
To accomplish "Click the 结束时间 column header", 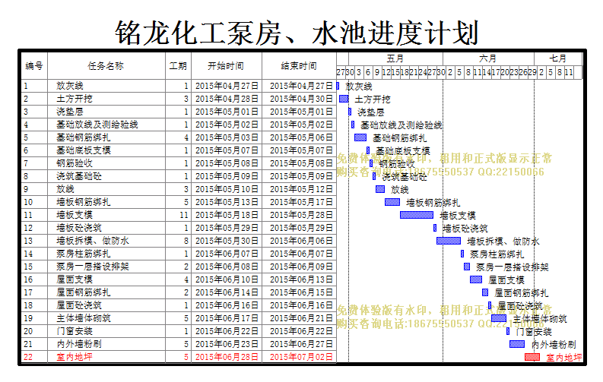I will click(299, 66).
